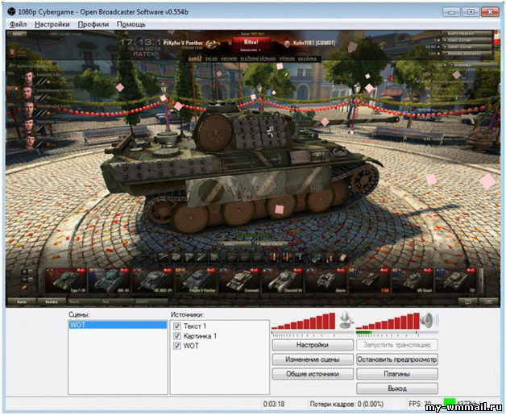The image size is (506, 415).
Task: Click the Потери кадров status entry
Action: (346, 404)
